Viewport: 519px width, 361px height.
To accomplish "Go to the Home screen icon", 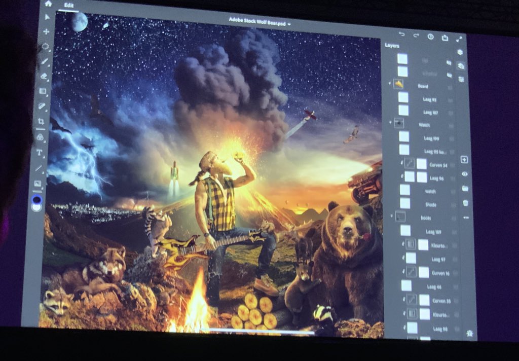I will coord(48,4).
